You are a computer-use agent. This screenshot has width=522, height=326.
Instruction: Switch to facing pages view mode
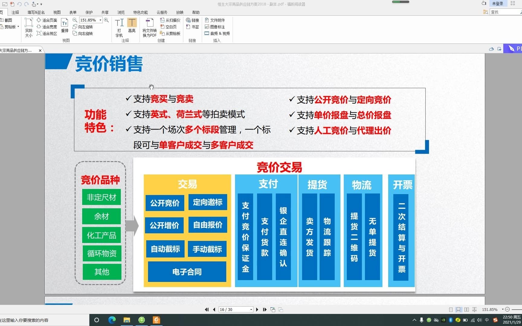tap(466, 309)
